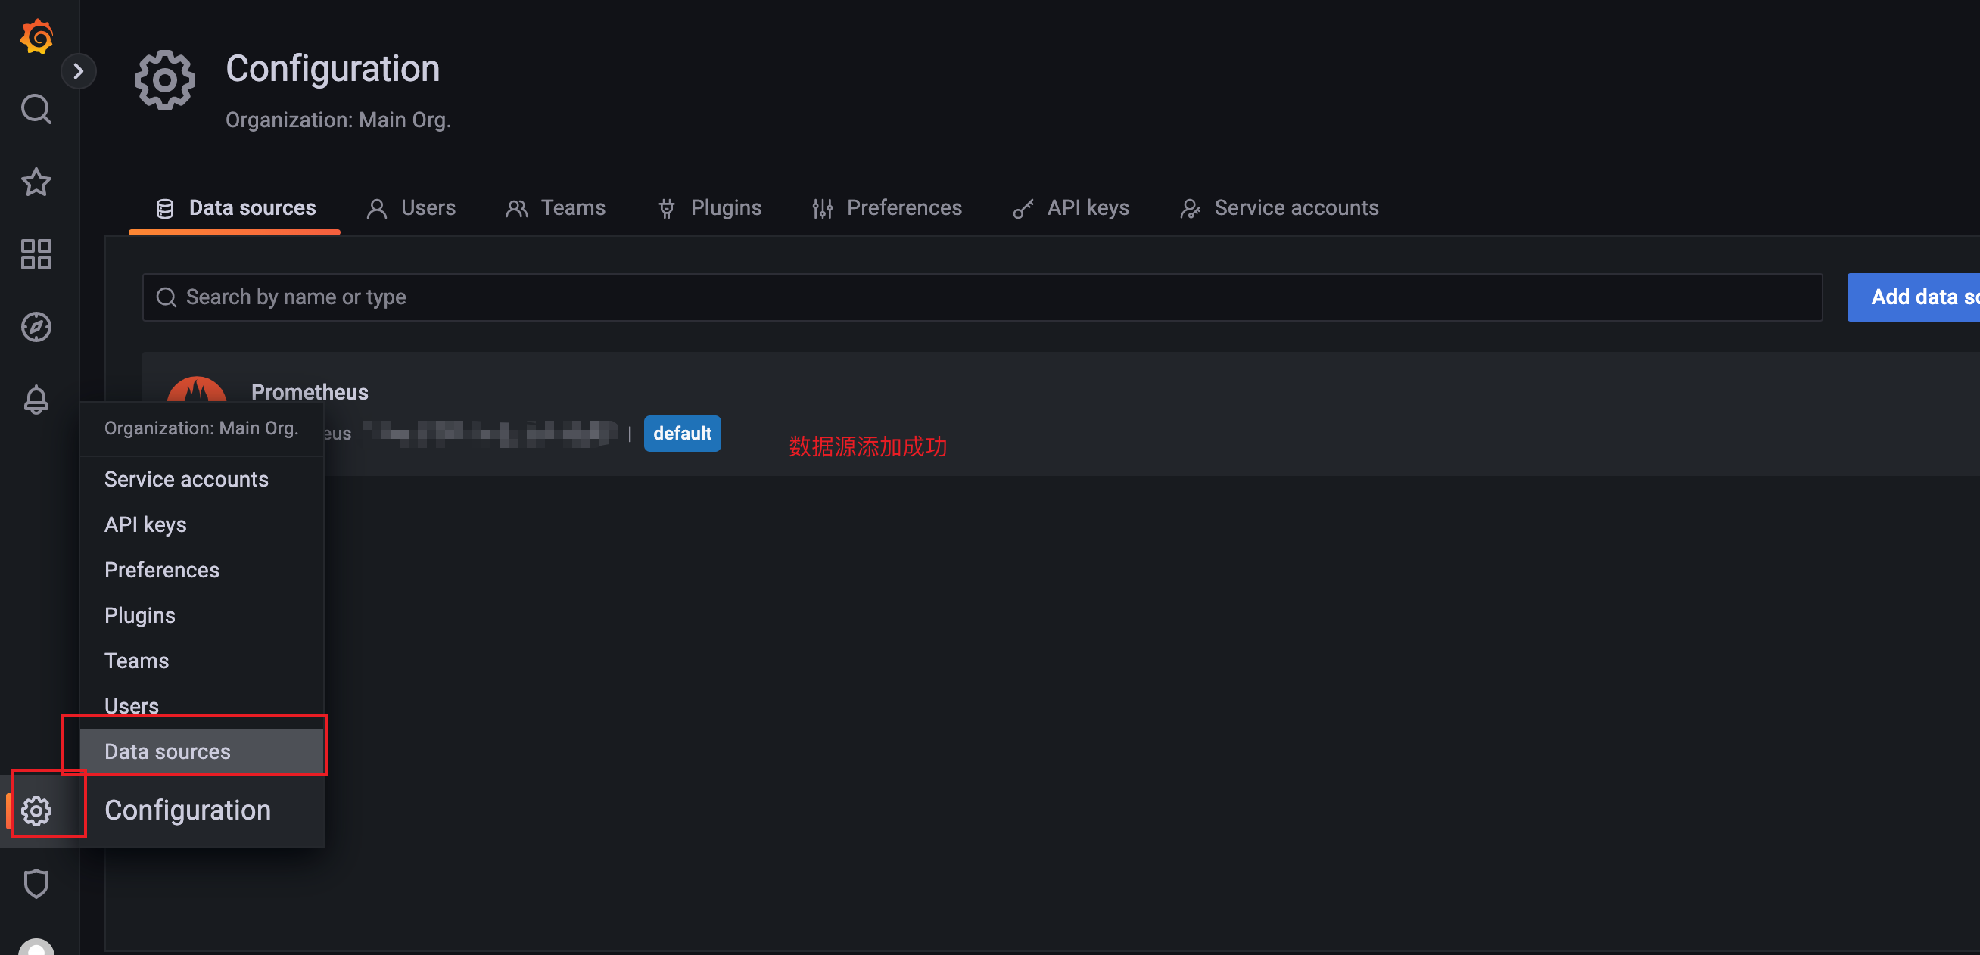Open the Dashboards grid icon in sidebar

(x=36, y=254)
